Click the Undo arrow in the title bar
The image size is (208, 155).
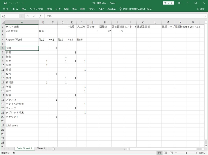(10, 3)
